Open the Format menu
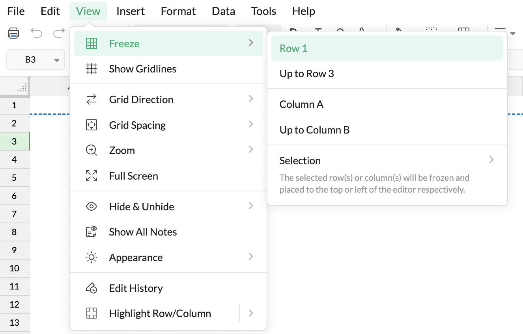The image size is (523, 334). click(x=178, y=11)
